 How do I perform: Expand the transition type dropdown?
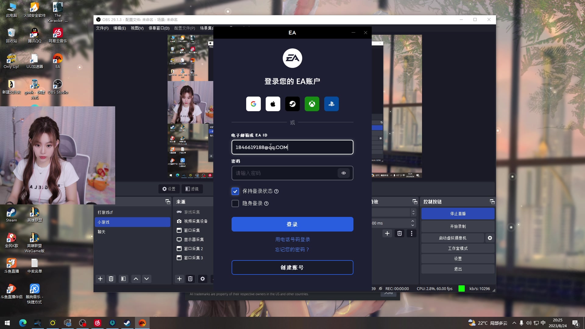[413, 212]
